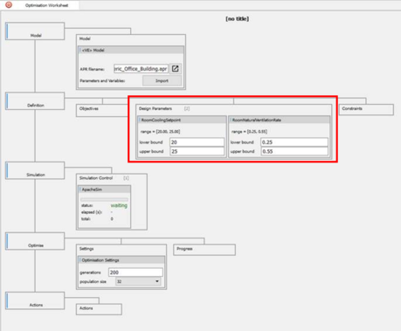This screenshot has width=401, height=331.
Task: Select the Model stage box
Action: [35, 31]
